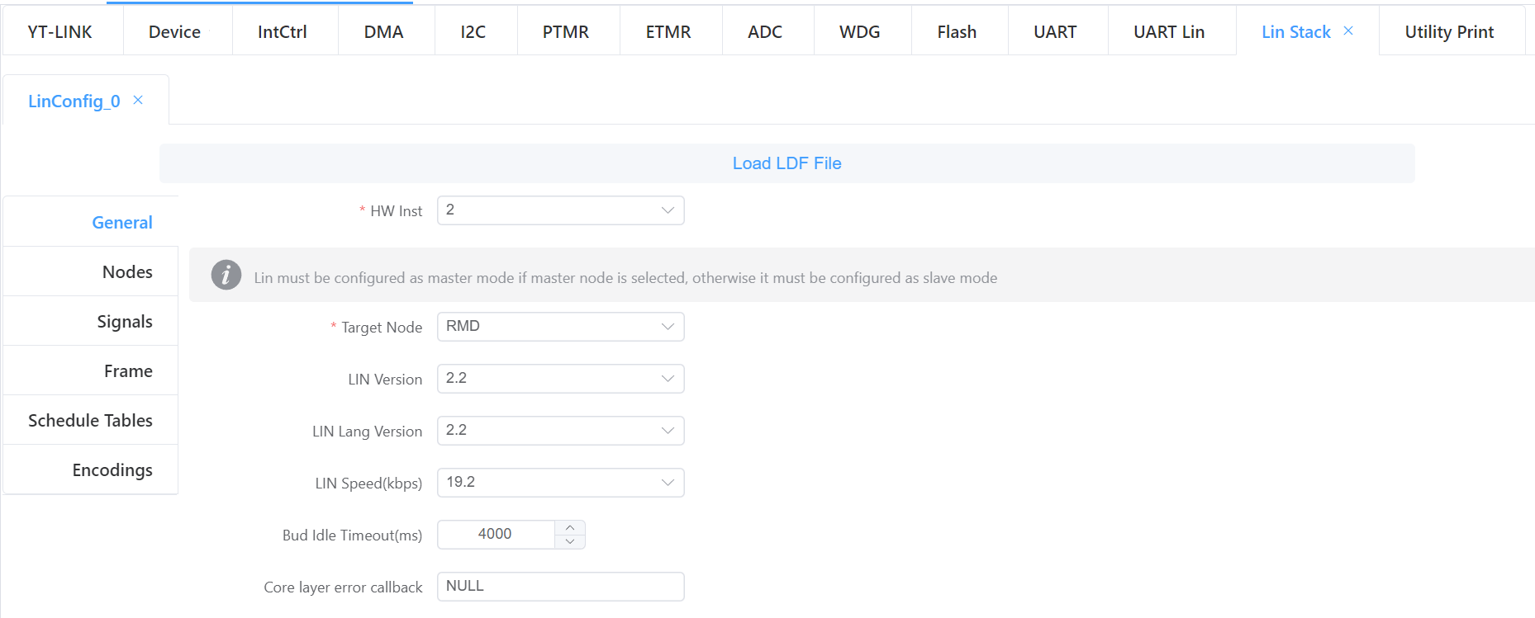Open the LIN Version dropdown
The height and width of the screenshot is (618, 1535).
[560, 379]
